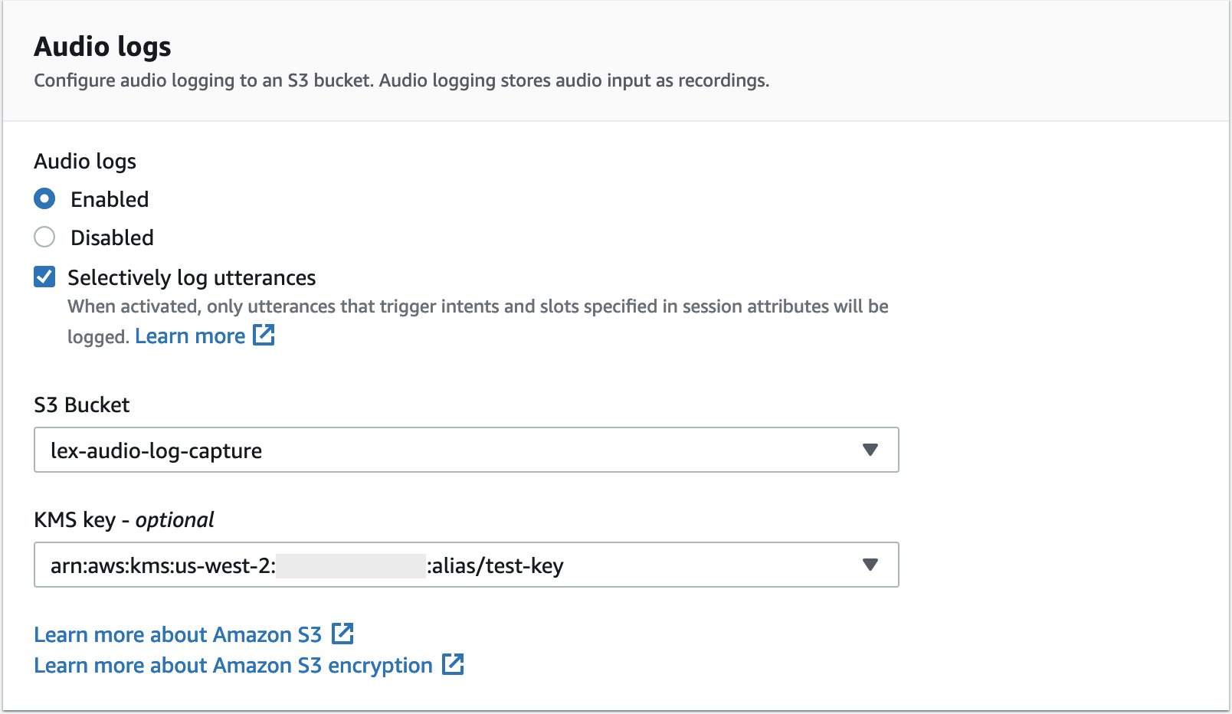This screenshot has width=1232, height=714.
Task: Expand the KMS key dropdown arrow
Action: click(870, 565)
